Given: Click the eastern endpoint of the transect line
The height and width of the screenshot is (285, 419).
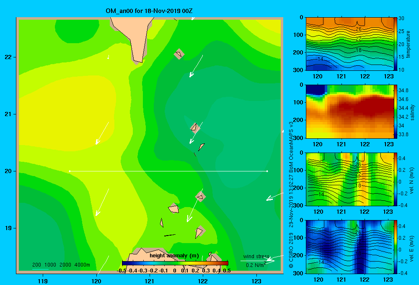Looking at the screenshot, I should pyautogui.click(x=267, y=171).
